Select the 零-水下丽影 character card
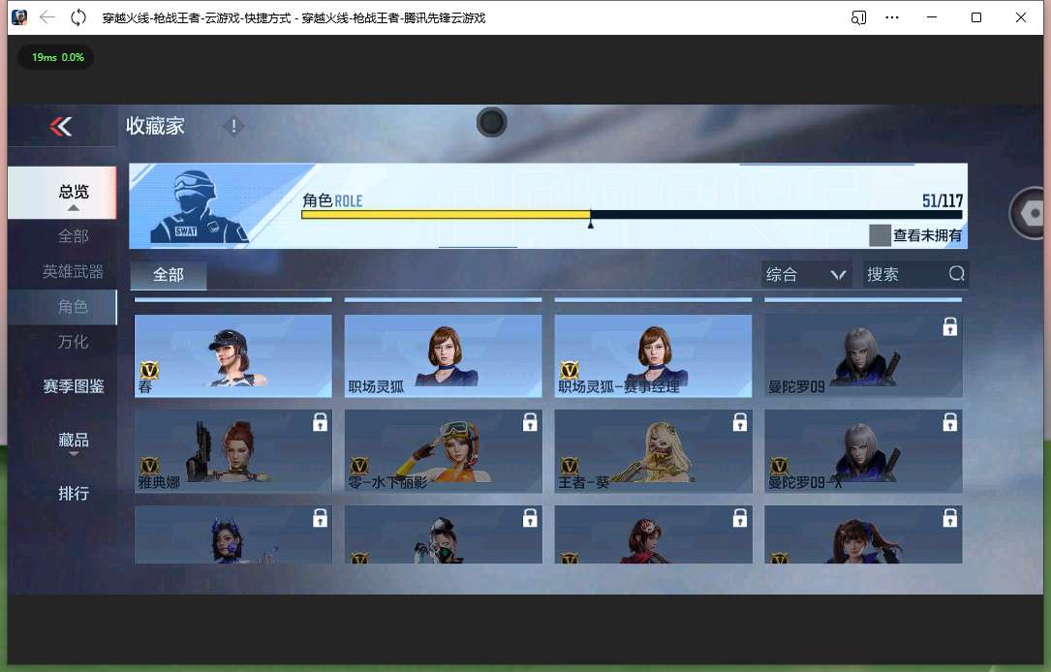 pos(443,451)
